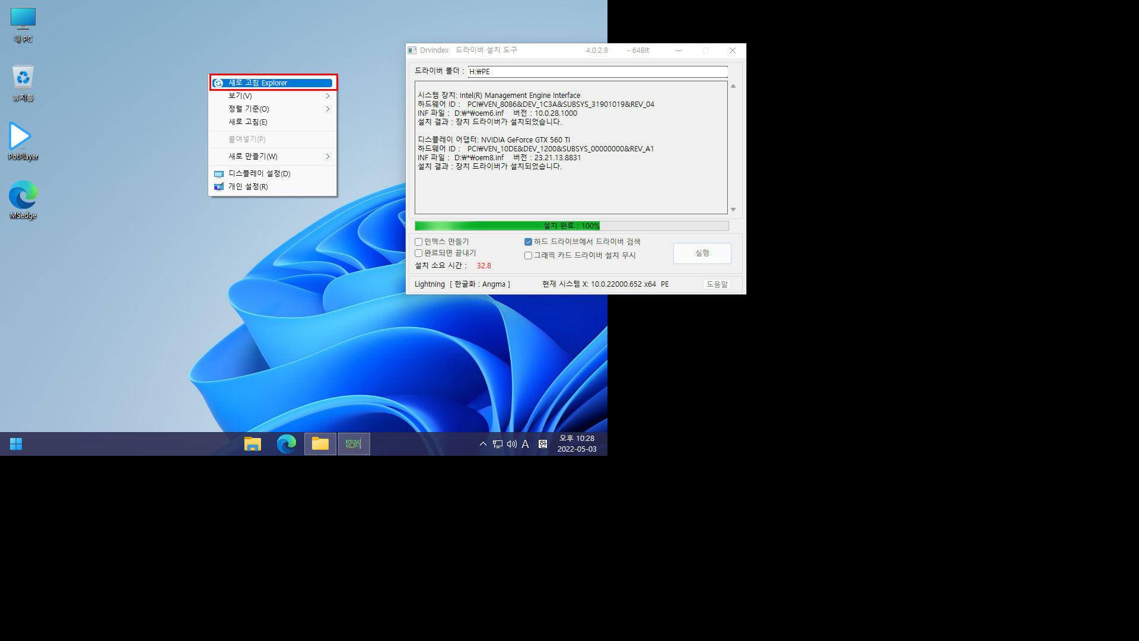The width and height of the screenshot is (1139, 641).
Task: Open 디스플레이 설정(D) from context menu
Action: [273, 174]
